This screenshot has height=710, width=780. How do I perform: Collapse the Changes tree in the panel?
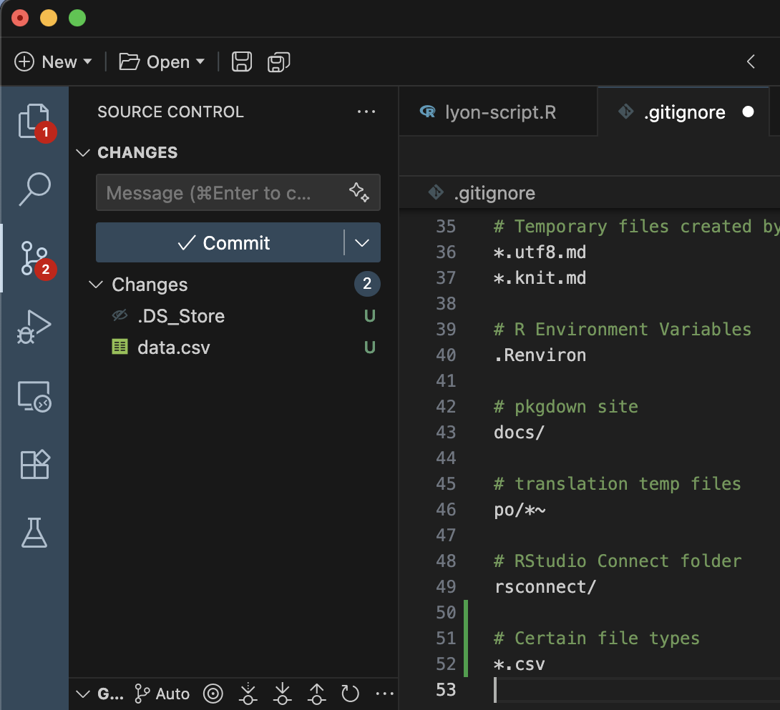[96, 285]
